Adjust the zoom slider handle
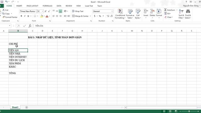 [189, 111]
